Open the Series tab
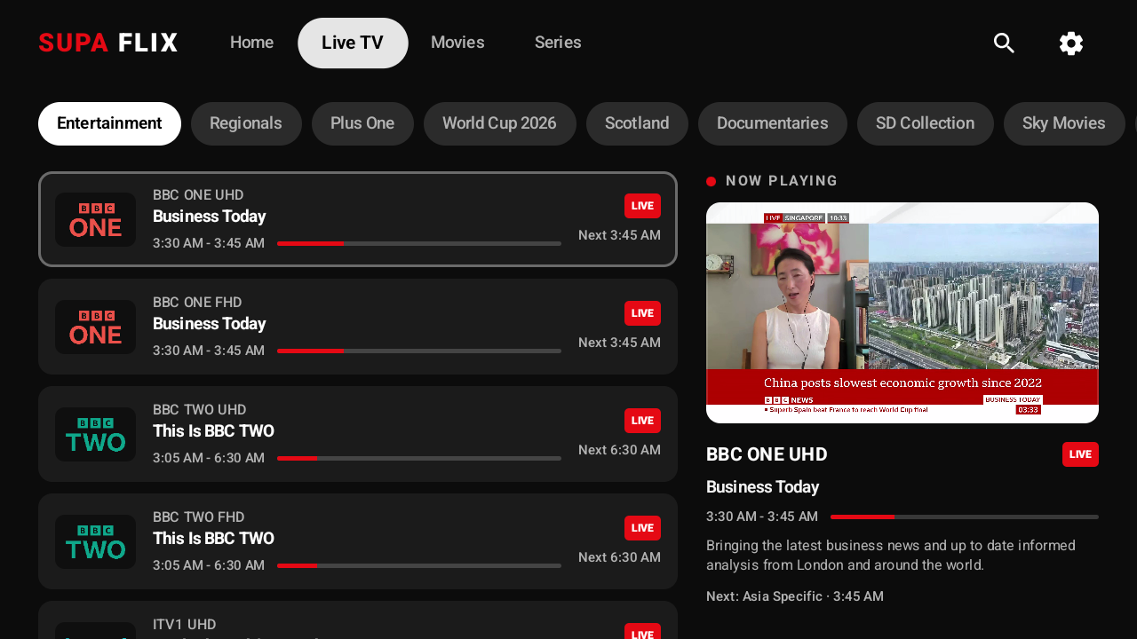1137x639 pixels. (x=558, y=43)
